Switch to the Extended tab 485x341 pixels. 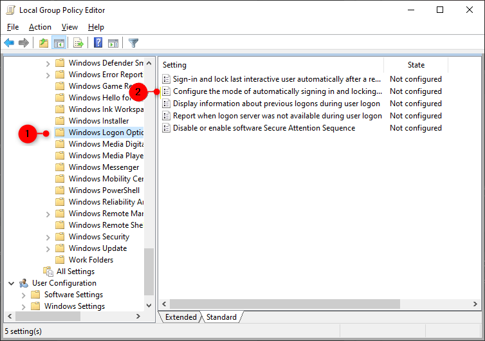[x=181, y=317]
